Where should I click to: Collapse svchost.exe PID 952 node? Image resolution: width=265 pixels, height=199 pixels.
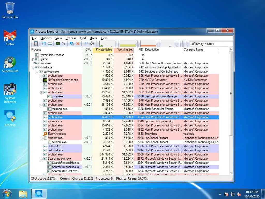[x=41, y=93]
